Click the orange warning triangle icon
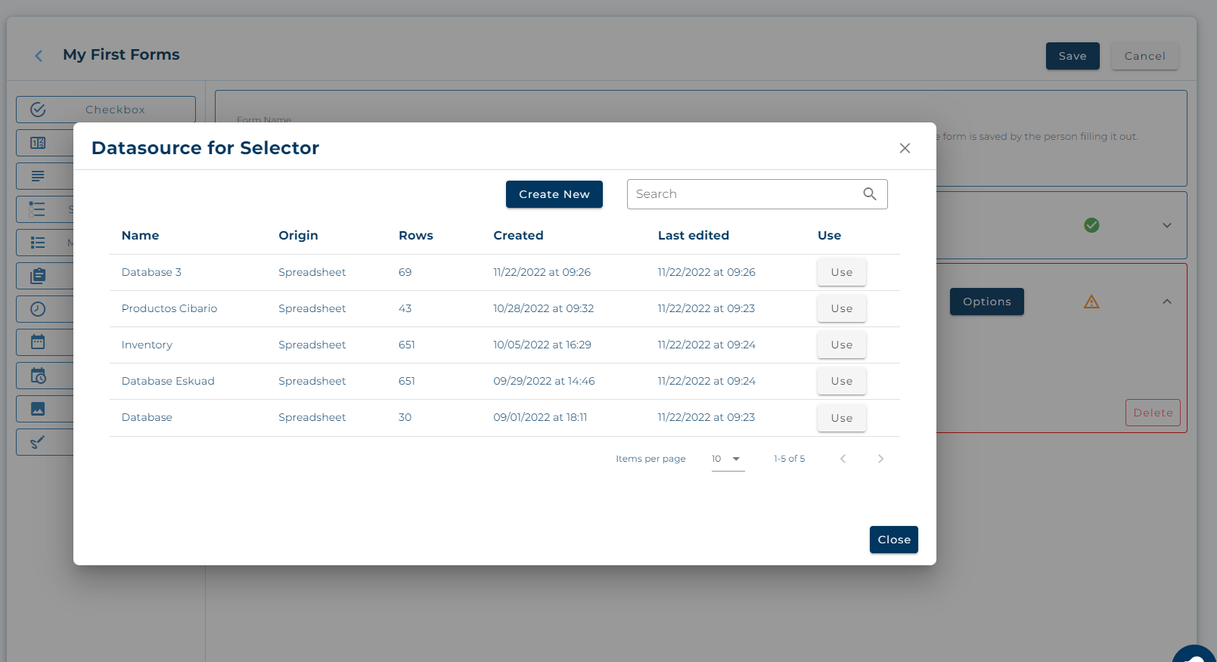The height and width of the screenshot is (662, 1217). click(1091, 302)
